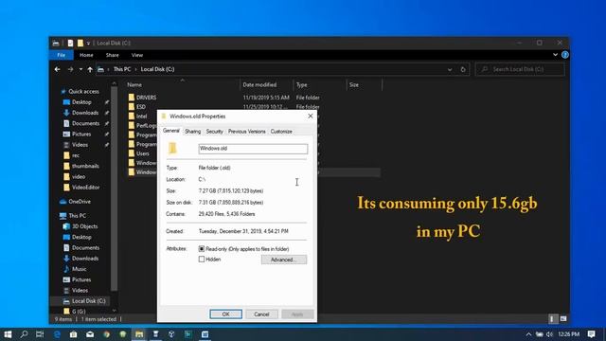The height and width of the screenshot is (341, 606).
Task: Expand address bar history dropdown
Action: click(x=450, y=69)
